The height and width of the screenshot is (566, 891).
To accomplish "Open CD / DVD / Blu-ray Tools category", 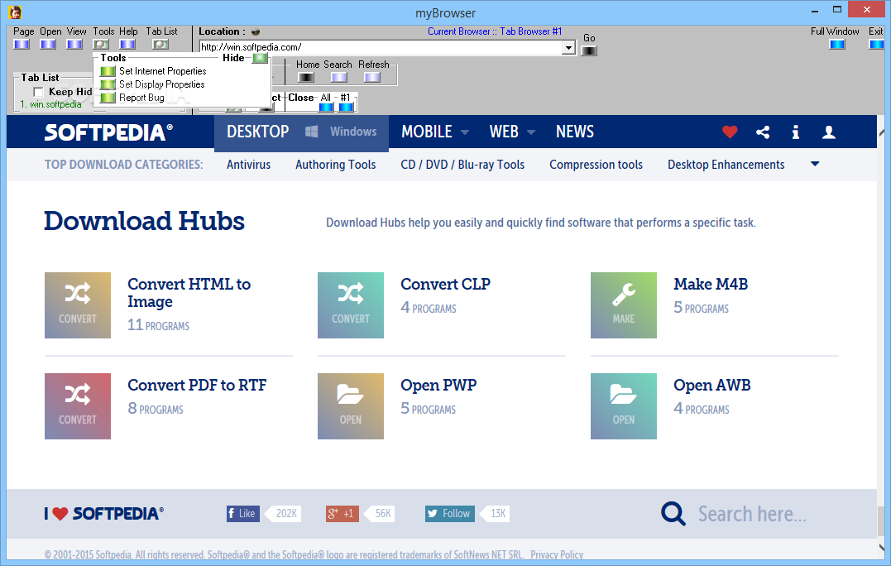I will pos(462,165).
